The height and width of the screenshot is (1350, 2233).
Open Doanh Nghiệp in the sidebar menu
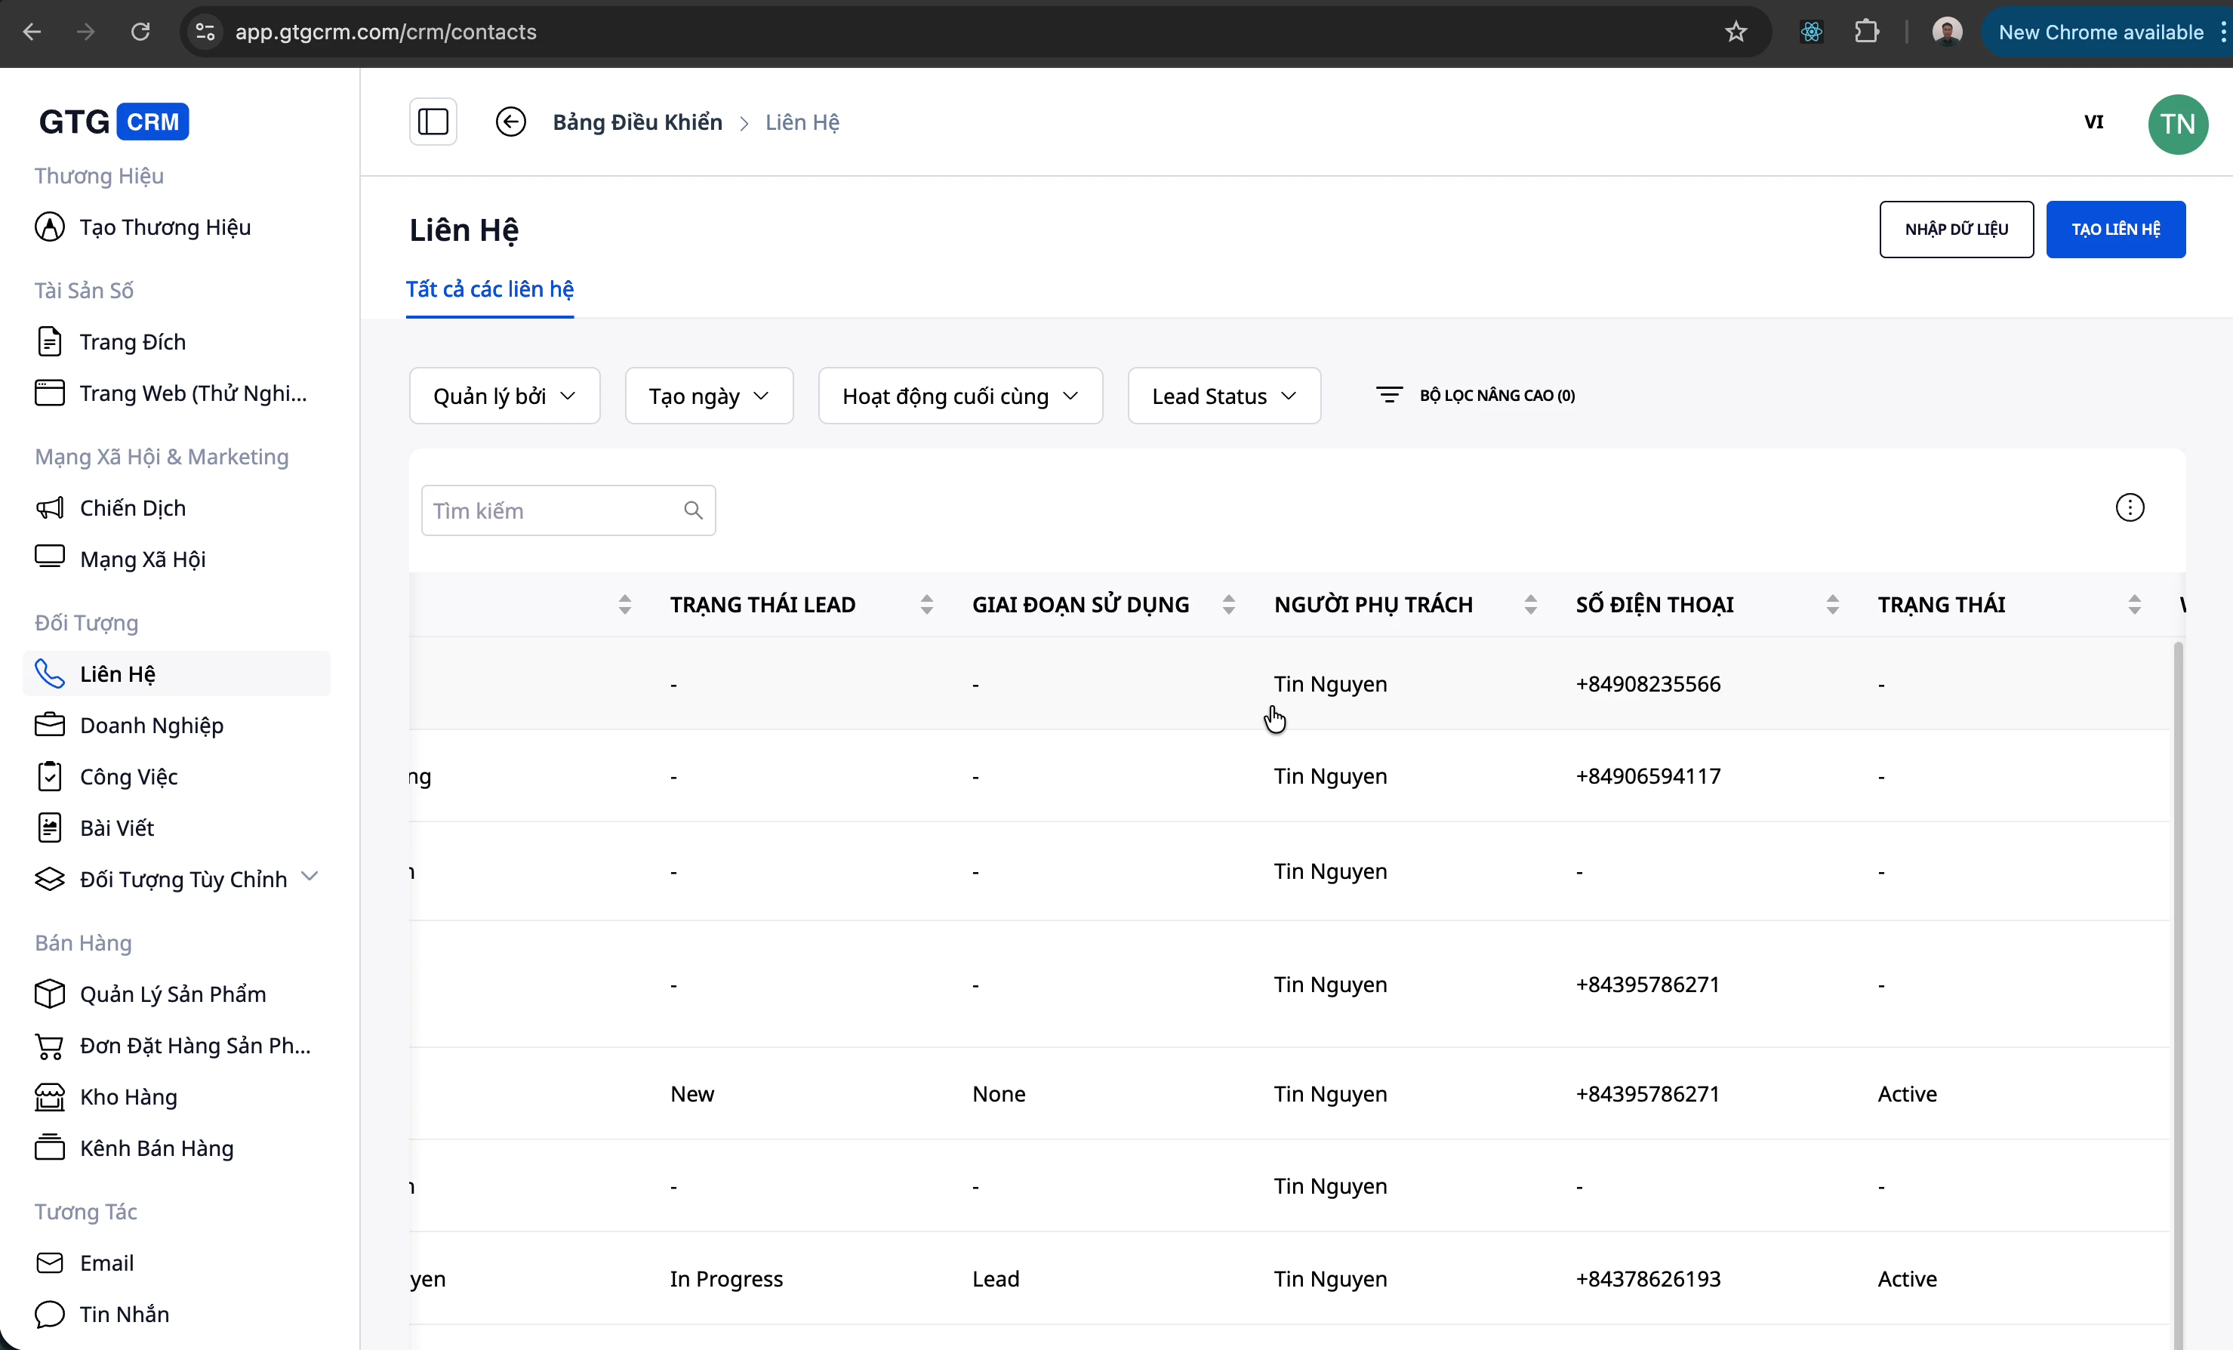[151, 726]
